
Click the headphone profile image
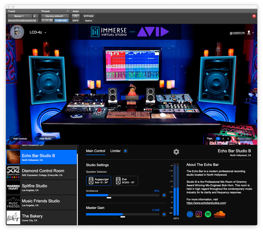tap(17, 32)
